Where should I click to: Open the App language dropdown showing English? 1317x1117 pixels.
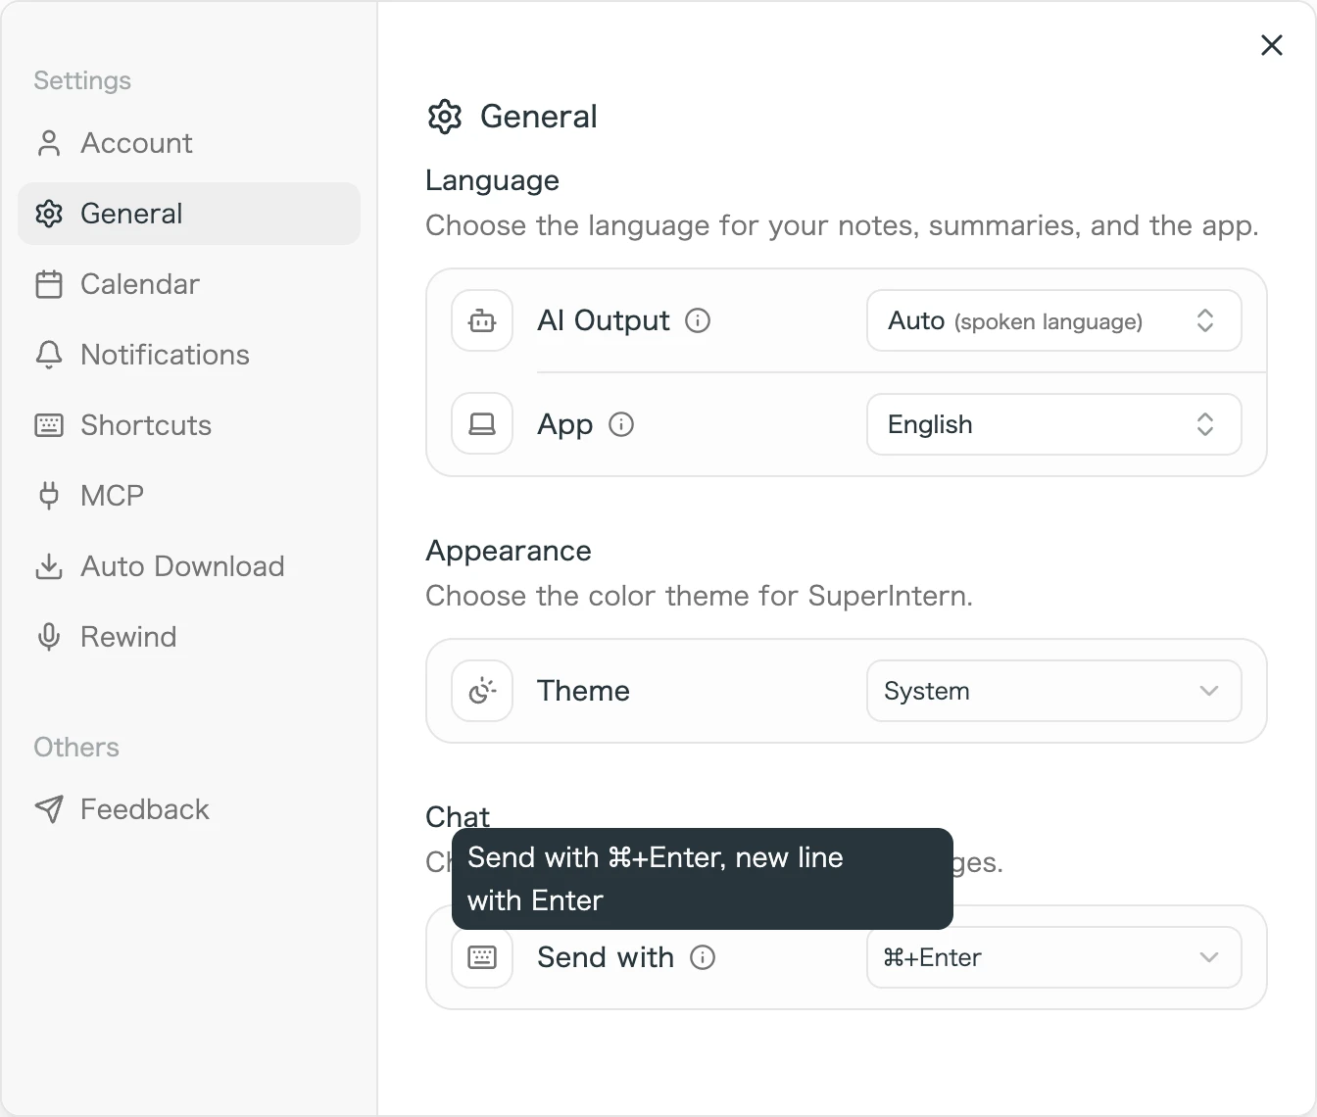coord(1054,424)
